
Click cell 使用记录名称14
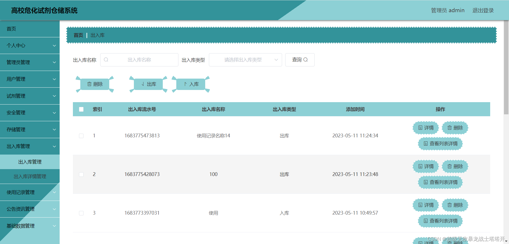click(x=213, y=136)
